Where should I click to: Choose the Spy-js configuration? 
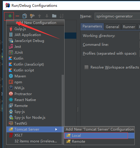tap(34, 112)
